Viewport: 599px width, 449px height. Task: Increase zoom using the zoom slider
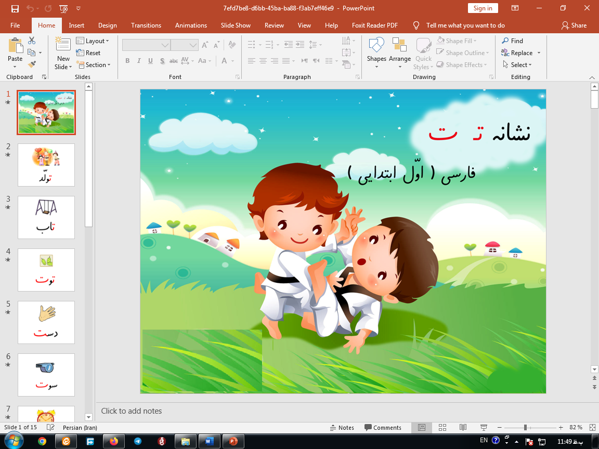pyautogui.click(x=561, y=427)
